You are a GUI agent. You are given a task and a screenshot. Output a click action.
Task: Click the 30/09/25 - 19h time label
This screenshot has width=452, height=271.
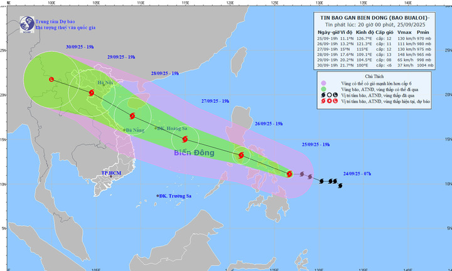tap(80, 46)
